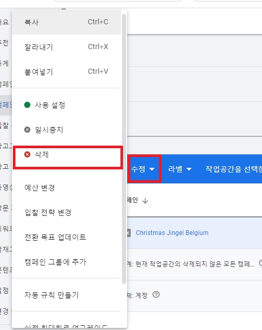
Task: Open Christmas Jingel Belgium campaign link
Action: [172, 233]
